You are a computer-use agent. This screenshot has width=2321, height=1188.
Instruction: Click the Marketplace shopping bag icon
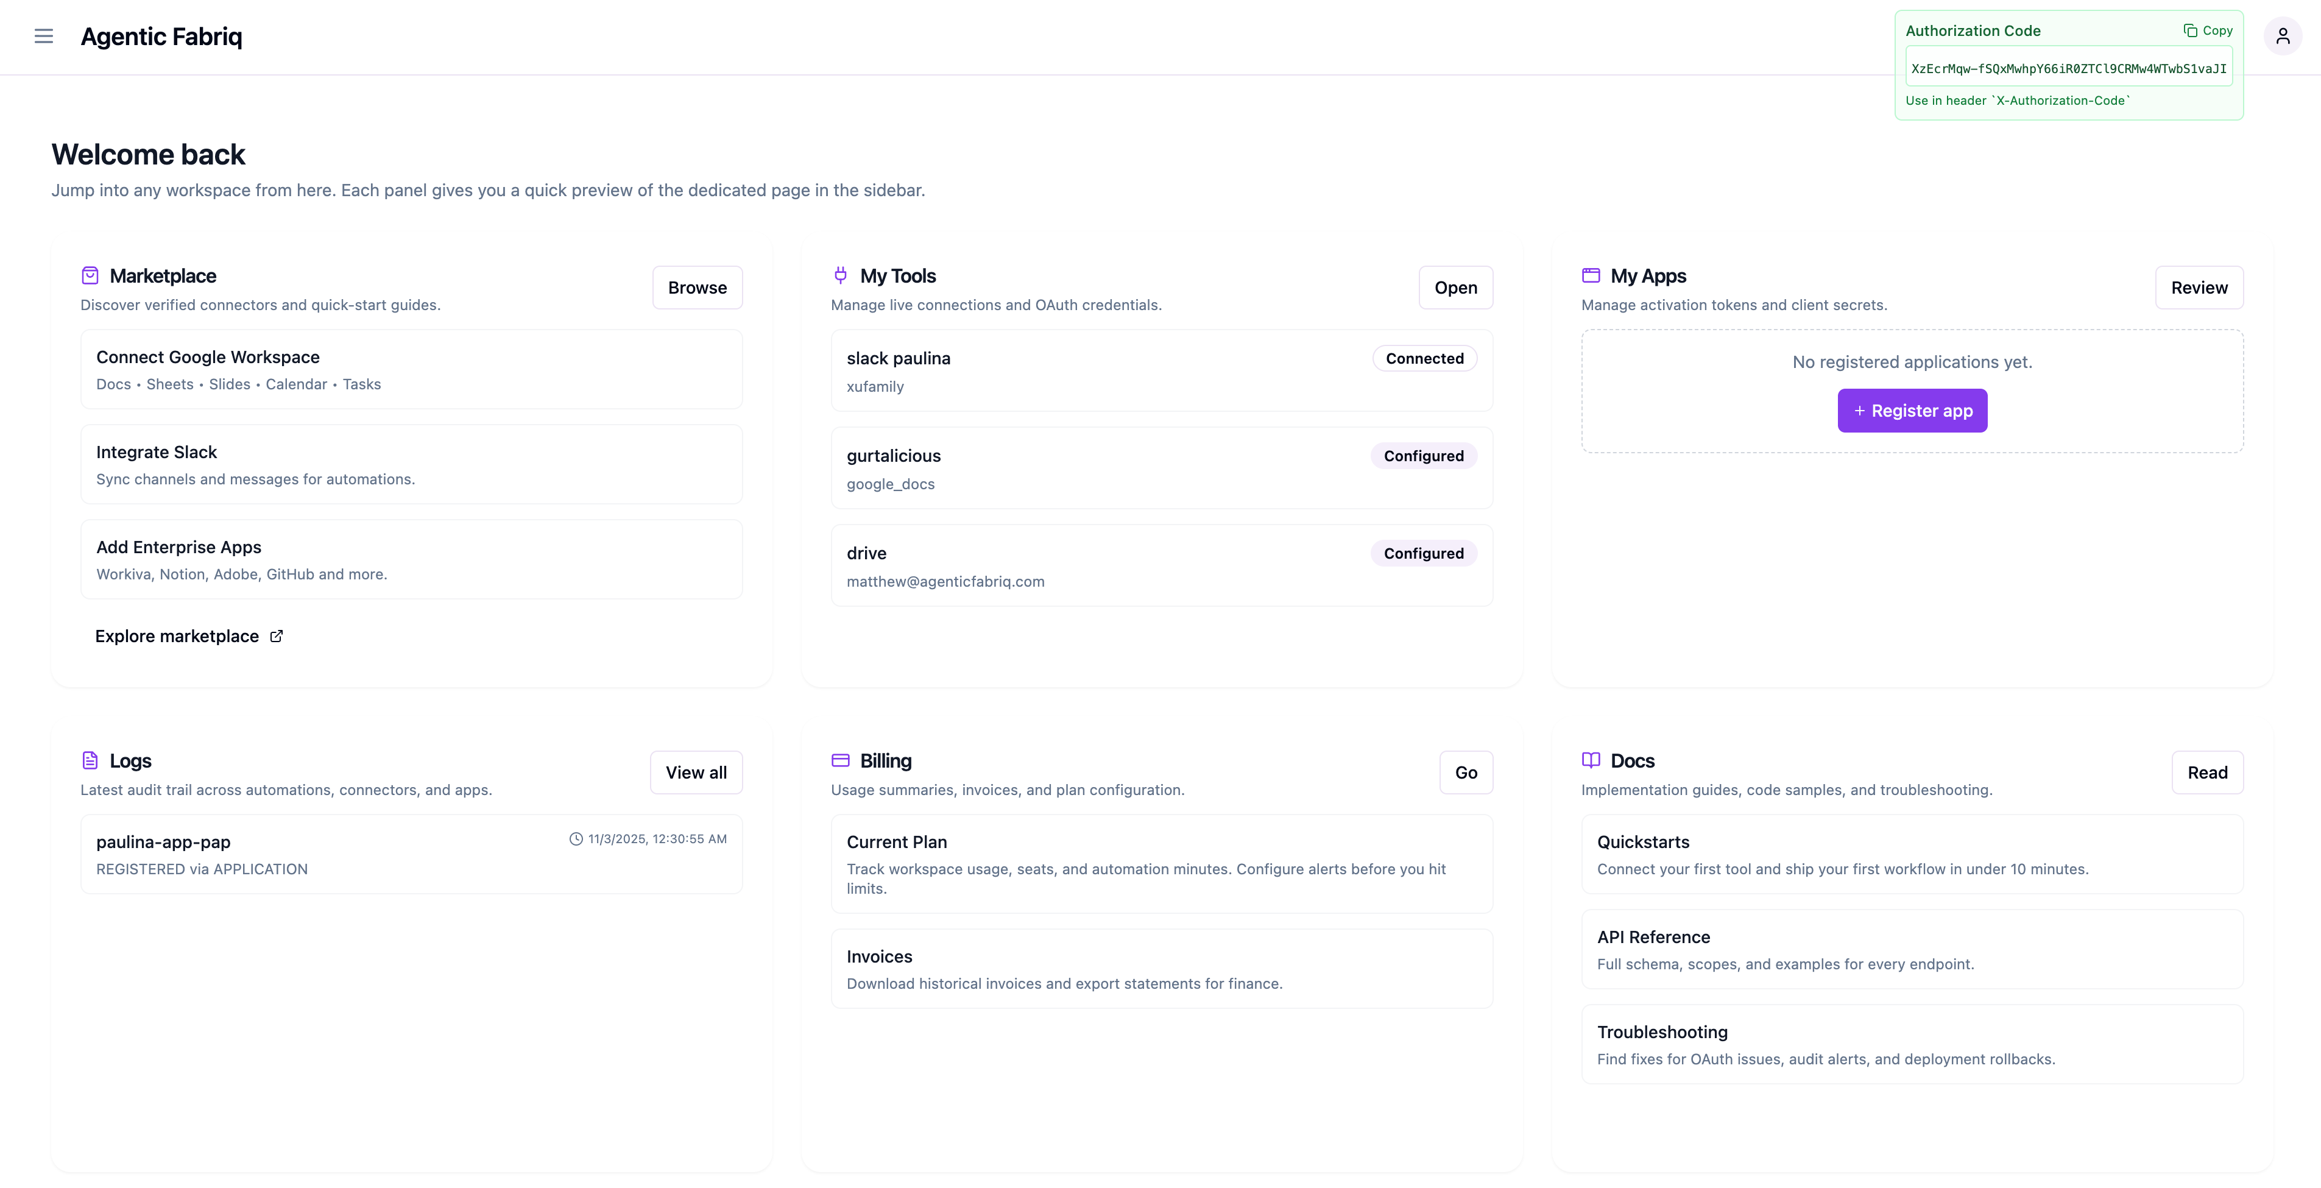click(x=90, y=276)
